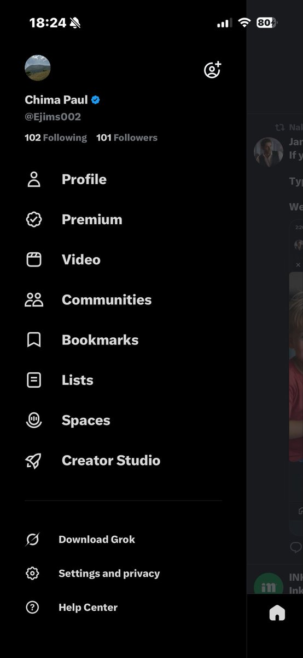This screenshot has height=658, width=303.
Task: Click the Premium badge icon
Action: (x=34, y=219)
